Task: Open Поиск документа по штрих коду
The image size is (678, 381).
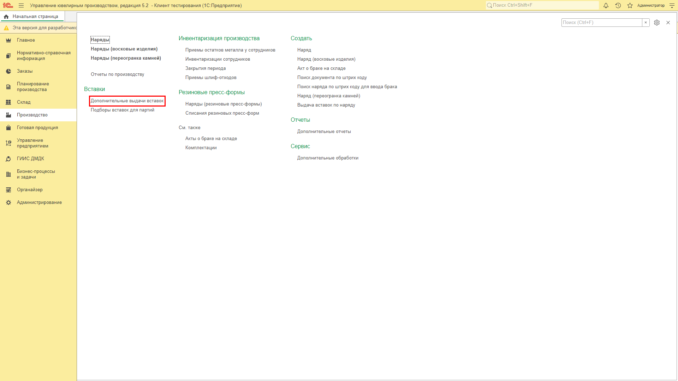Action: (x=332, y=78)
